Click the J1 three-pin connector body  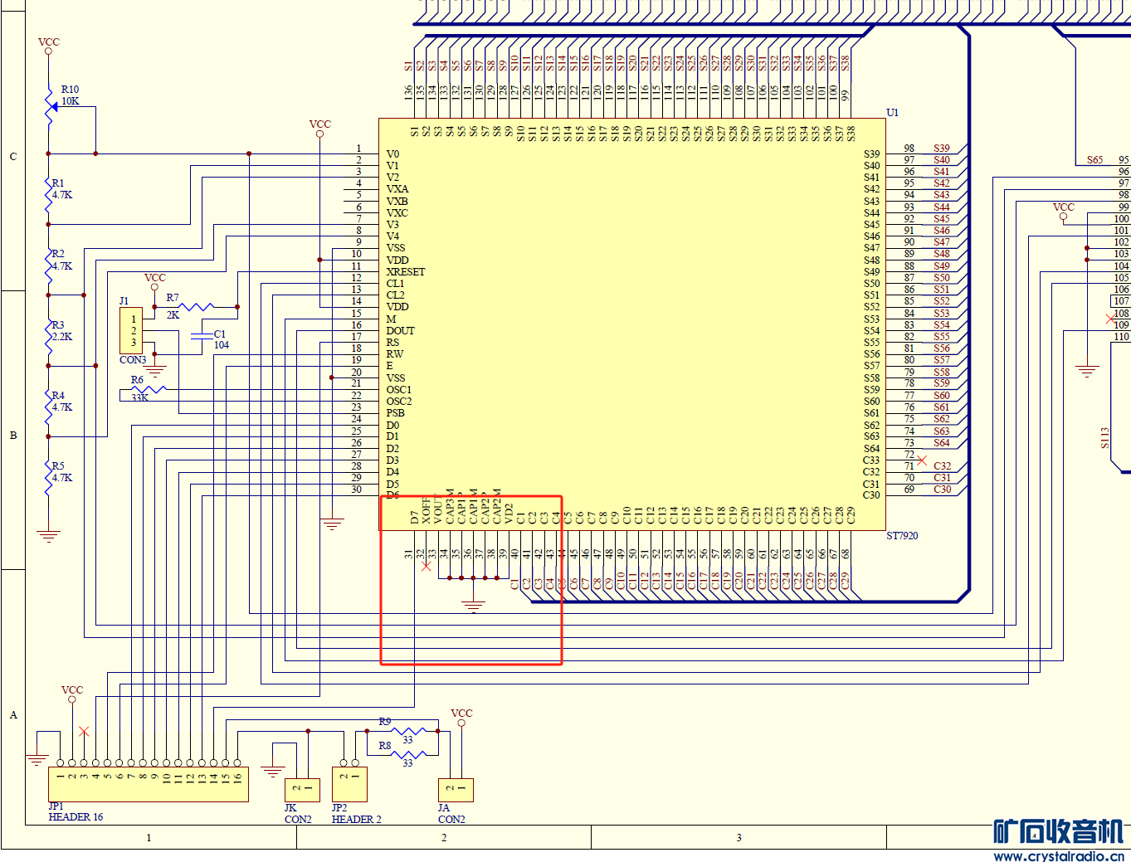131,330
